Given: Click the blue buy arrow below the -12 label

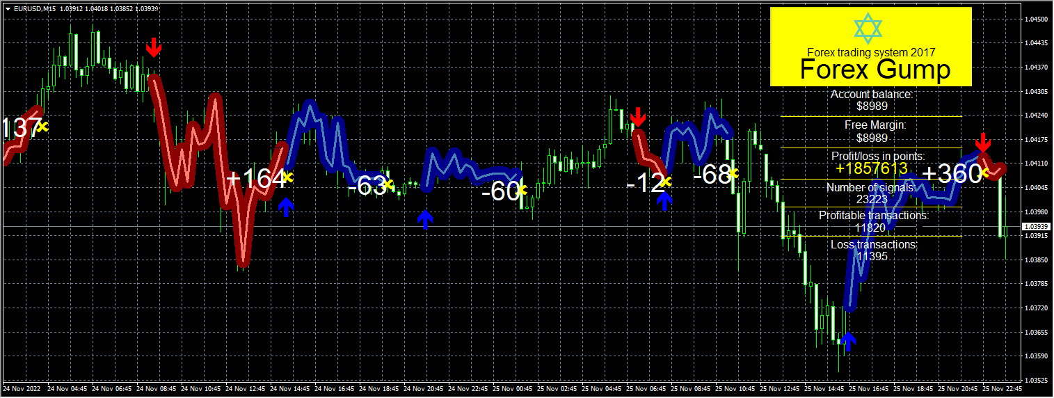Looking at the screenshot, I should click(x=665, y=201).
